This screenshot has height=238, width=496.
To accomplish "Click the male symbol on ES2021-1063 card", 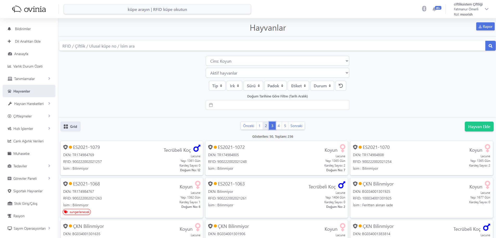I will point(342,185).
